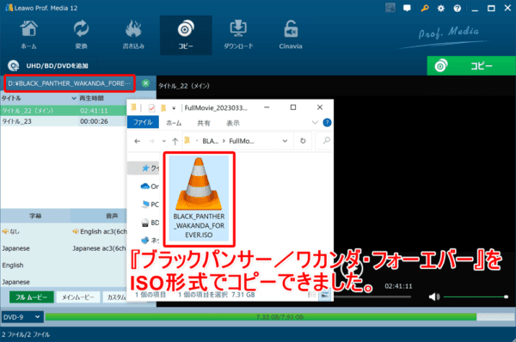Click the タイトル column header sort chevron
516x342 pixels.
[x=74, y=98]
